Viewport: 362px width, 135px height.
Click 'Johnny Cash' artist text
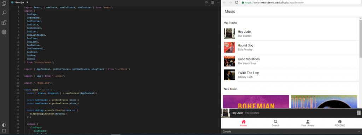point(245,77)
